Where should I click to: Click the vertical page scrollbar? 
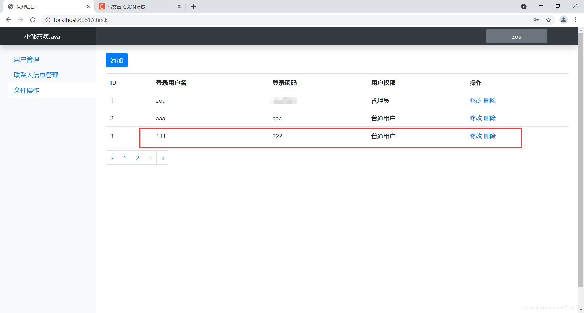(x=581, y=160)
